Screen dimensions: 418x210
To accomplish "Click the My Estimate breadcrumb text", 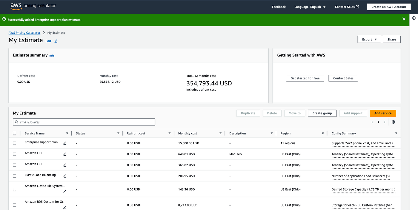I will pyautogui.click(x=56, y=33).
